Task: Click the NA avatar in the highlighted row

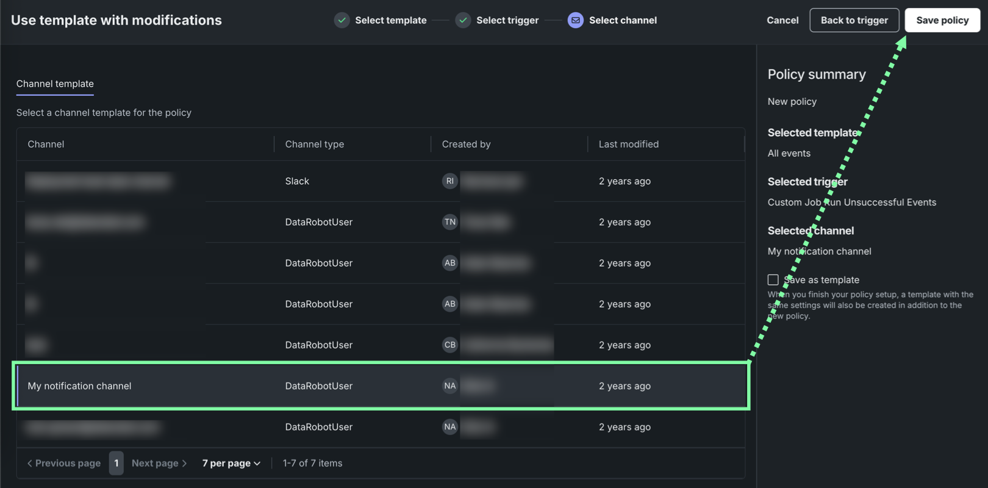Action: (x=449, y=386)
